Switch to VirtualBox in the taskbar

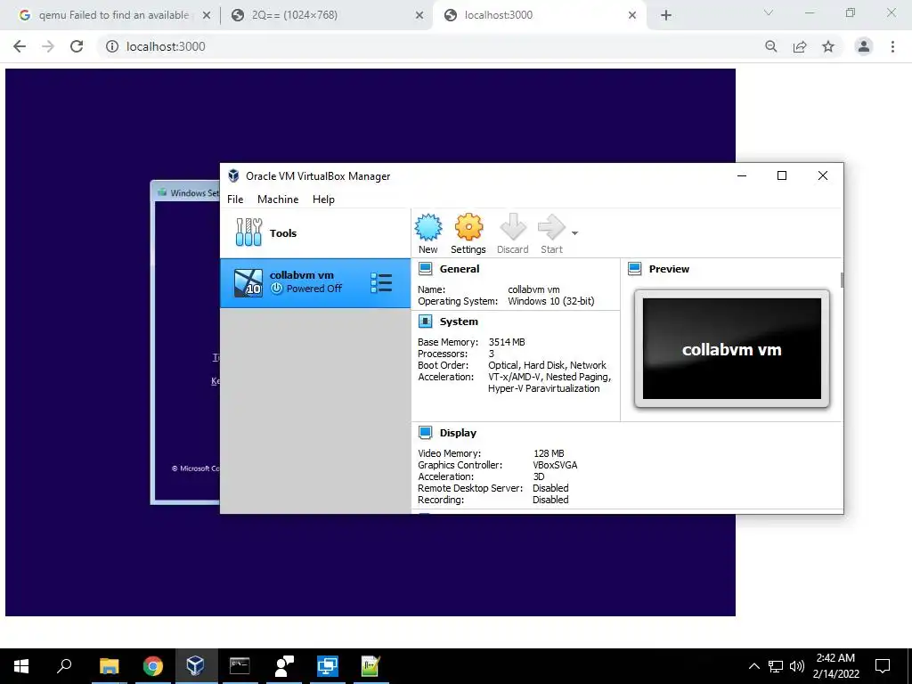point(196,666)
